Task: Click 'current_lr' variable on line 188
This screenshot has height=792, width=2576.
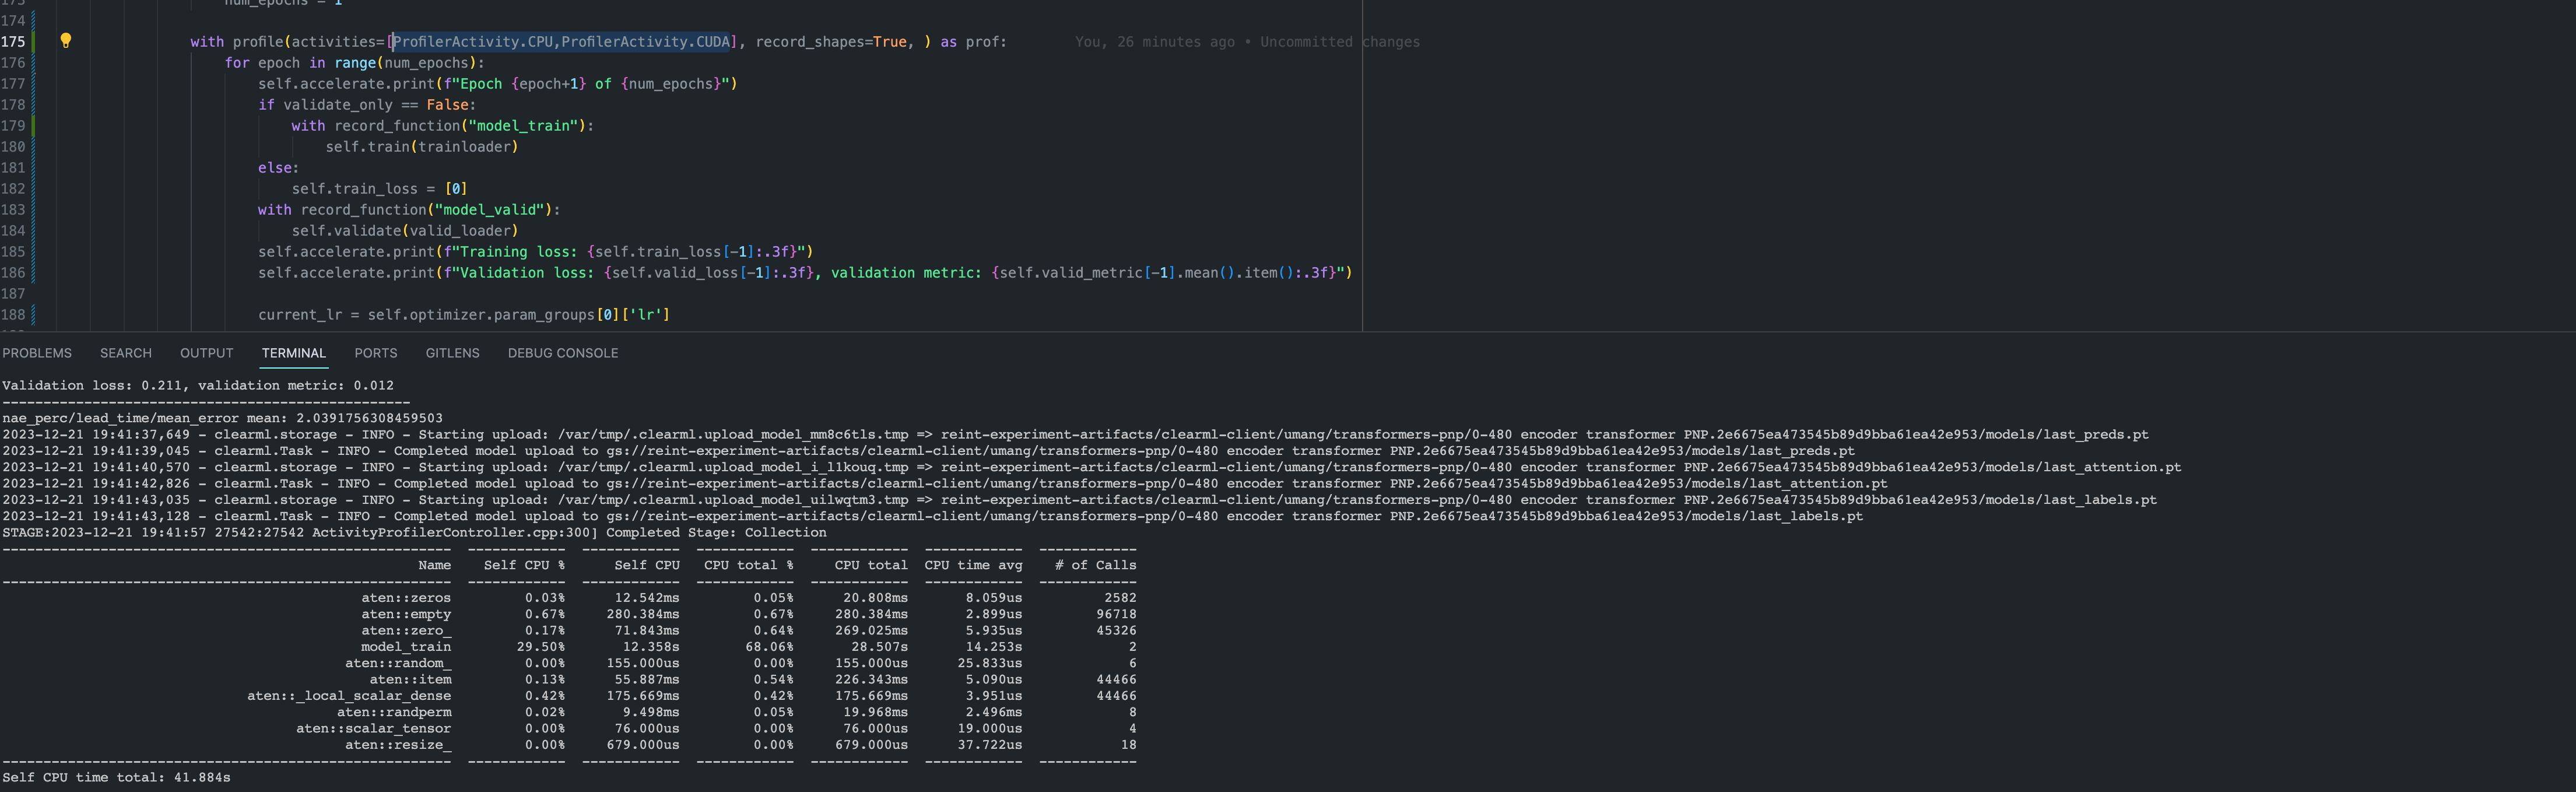Action: (299, 315)
